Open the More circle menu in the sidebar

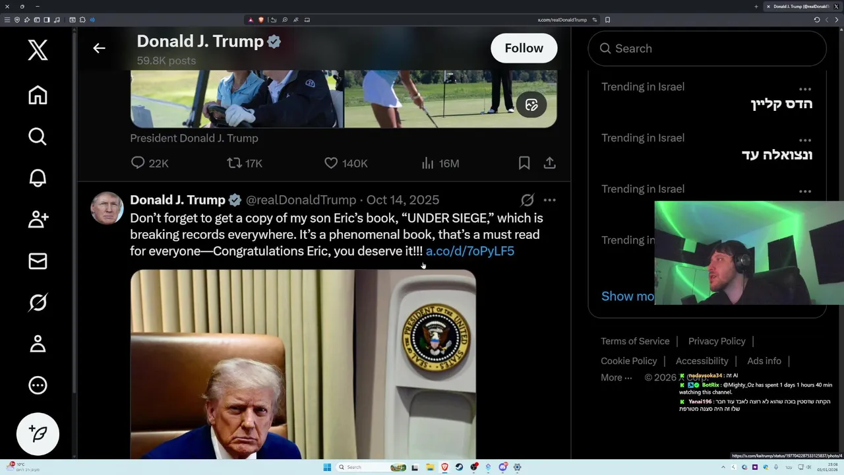coord(38,385)
